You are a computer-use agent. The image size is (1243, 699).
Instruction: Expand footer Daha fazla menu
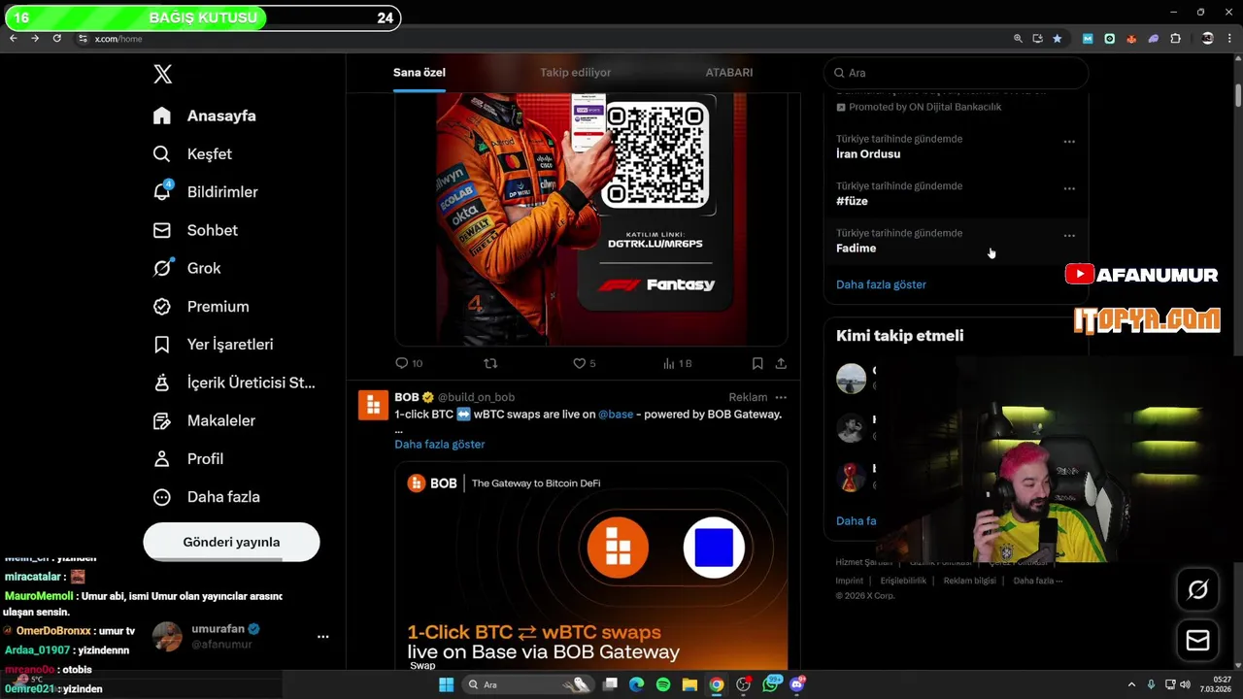(1038, 581)
